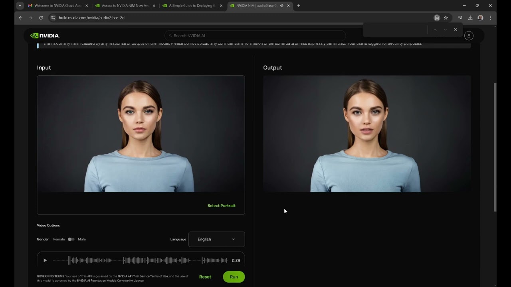Click the address bar URL build.nvidia.com

point(91,18)
